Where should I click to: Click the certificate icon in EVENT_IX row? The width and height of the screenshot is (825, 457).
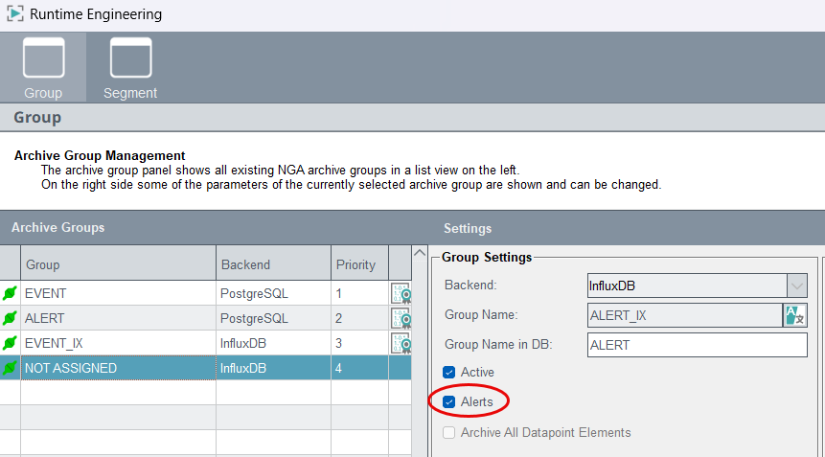point(401,343)
